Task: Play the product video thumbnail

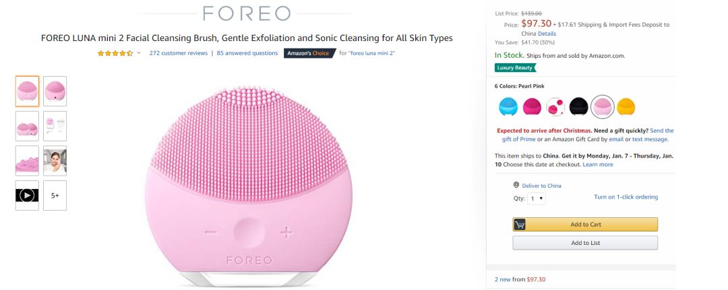Action: tap(27, 195)
